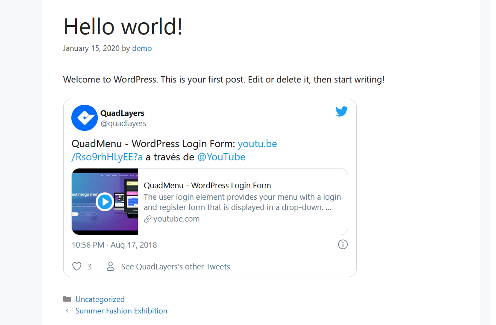
Task: Click the person icon beside other Tweets
Action: click(110, 267)
